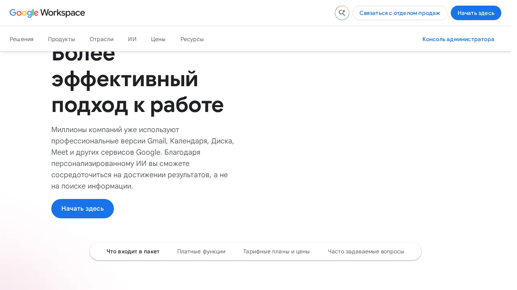
Task: Open the AI search sparkle icon
Action: point(342,13)
